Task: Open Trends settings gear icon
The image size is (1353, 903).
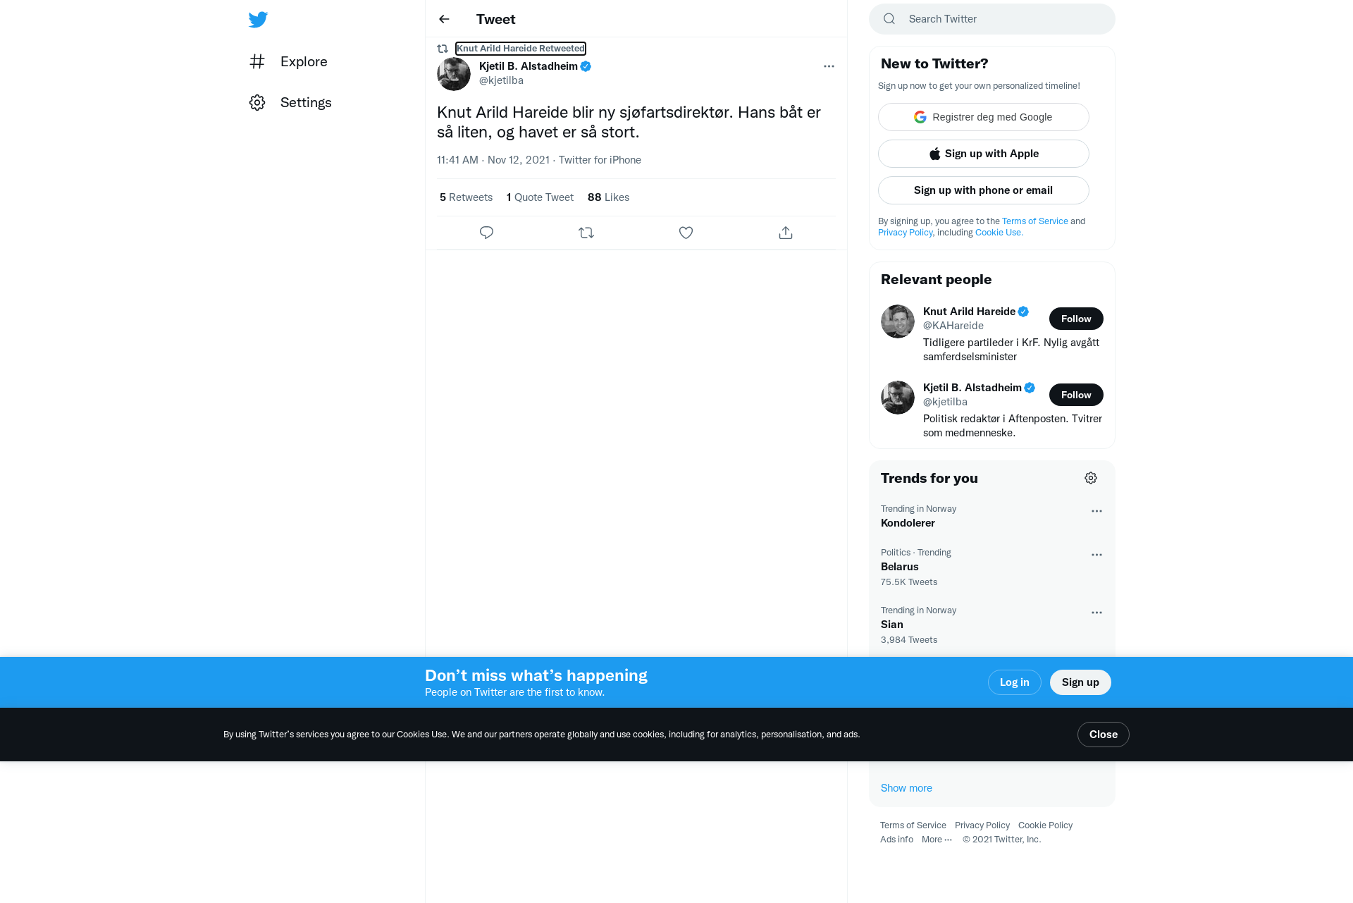Action: tap(1091, 478)
